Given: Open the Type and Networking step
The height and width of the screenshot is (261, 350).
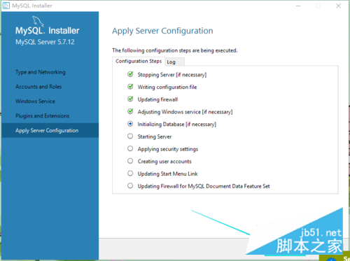Looking at the screenshot, I should [41, 72].
